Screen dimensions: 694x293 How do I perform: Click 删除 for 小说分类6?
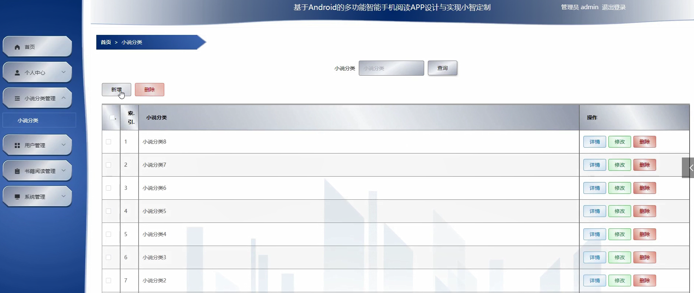pyautogui.click(x=645, y=188)
